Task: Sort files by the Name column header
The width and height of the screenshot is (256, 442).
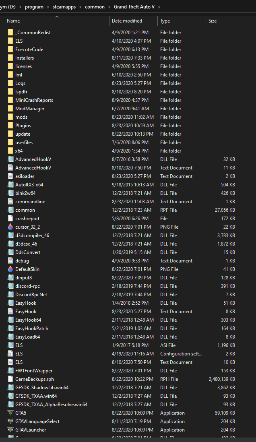Action: (x=13, y=21)
